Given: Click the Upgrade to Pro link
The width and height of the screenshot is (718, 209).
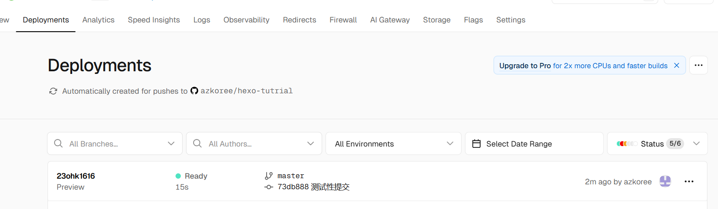Looking at the screenshot, I should [525, 66].
